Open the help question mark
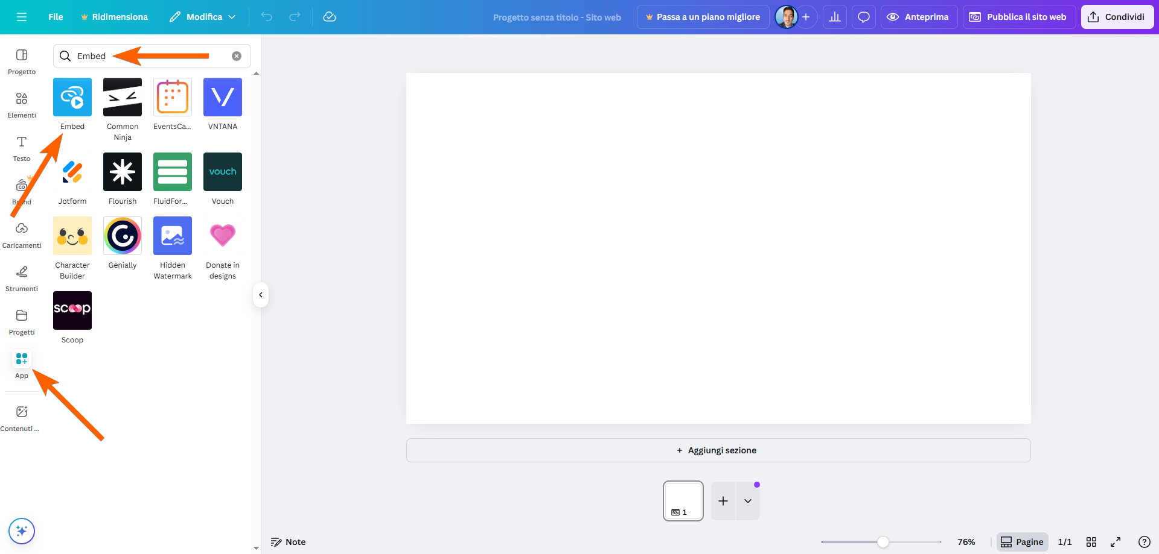The width and height of the screenshot is (1159, 554). coord(1145,542)
